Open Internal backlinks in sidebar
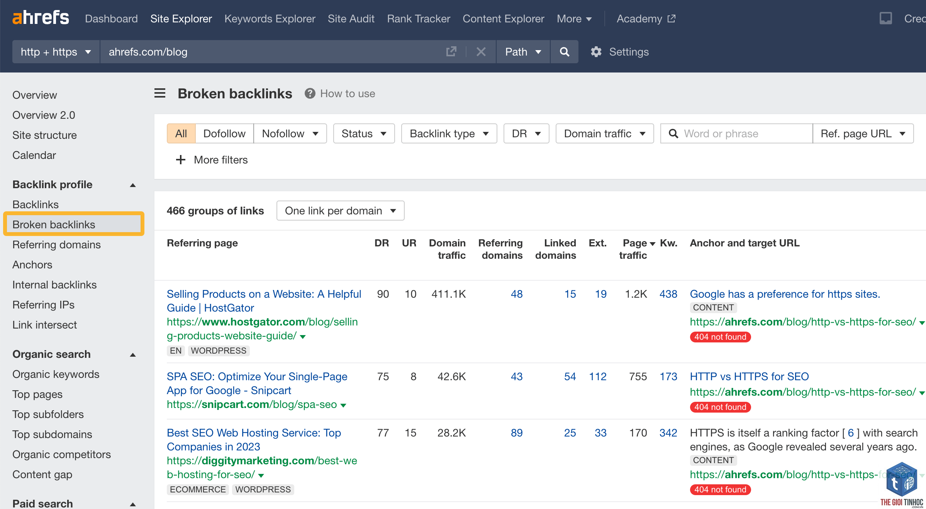This screenshot has width=926, height=509. click(54, 285)
